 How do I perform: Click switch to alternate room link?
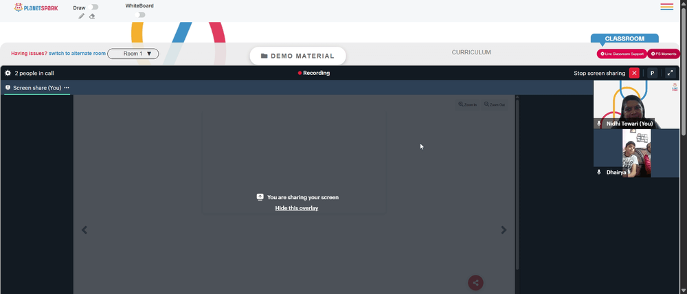click(77, 54)
